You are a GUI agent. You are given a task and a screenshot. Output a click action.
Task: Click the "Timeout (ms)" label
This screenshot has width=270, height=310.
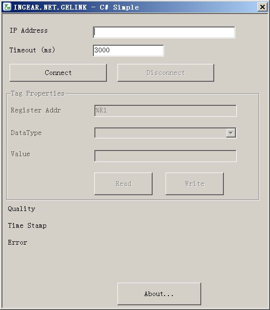coord(32,50)
